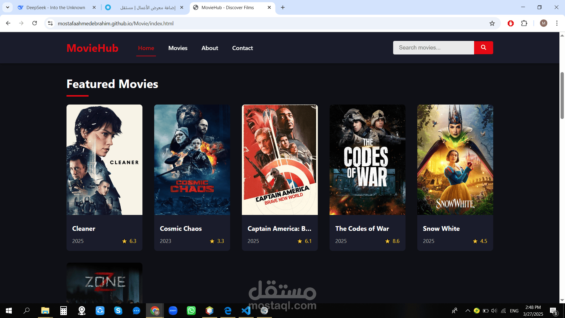View site information icon in address bar
The height and width of the screenshot is (318, 565).
pyautogui.click(x=50, y=23)
